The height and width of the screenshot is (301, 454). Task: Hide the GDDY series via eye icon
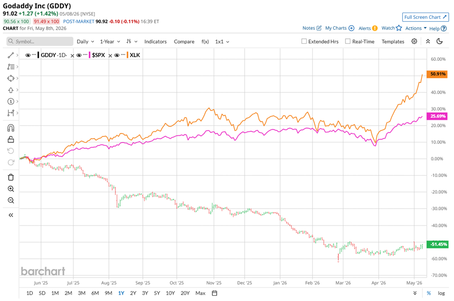[28, 55]
